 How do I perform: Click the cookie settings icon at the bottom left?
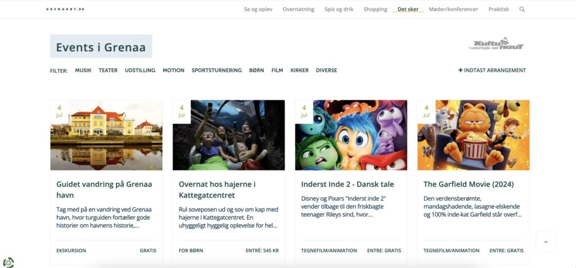[x=8, y=262]
